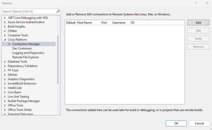Click OK to confirm options
The image size is (212, 130).
(x=176, y=123)
